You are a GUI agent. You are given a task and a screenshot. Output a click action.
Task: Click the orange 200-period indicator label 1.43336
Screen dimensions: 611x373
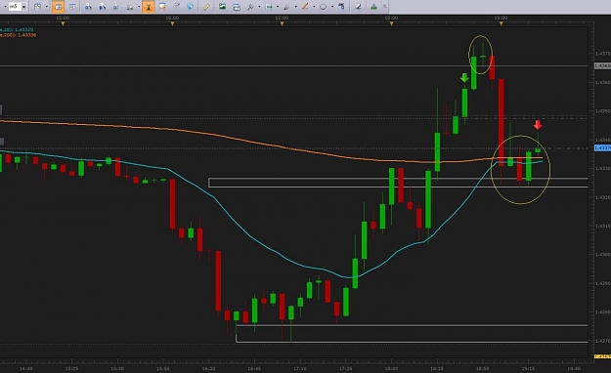point(18,35)
